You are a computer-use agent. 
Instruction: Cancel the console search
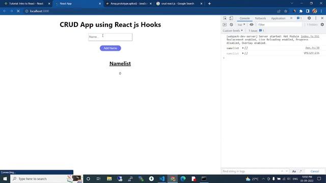click(315, 171)
